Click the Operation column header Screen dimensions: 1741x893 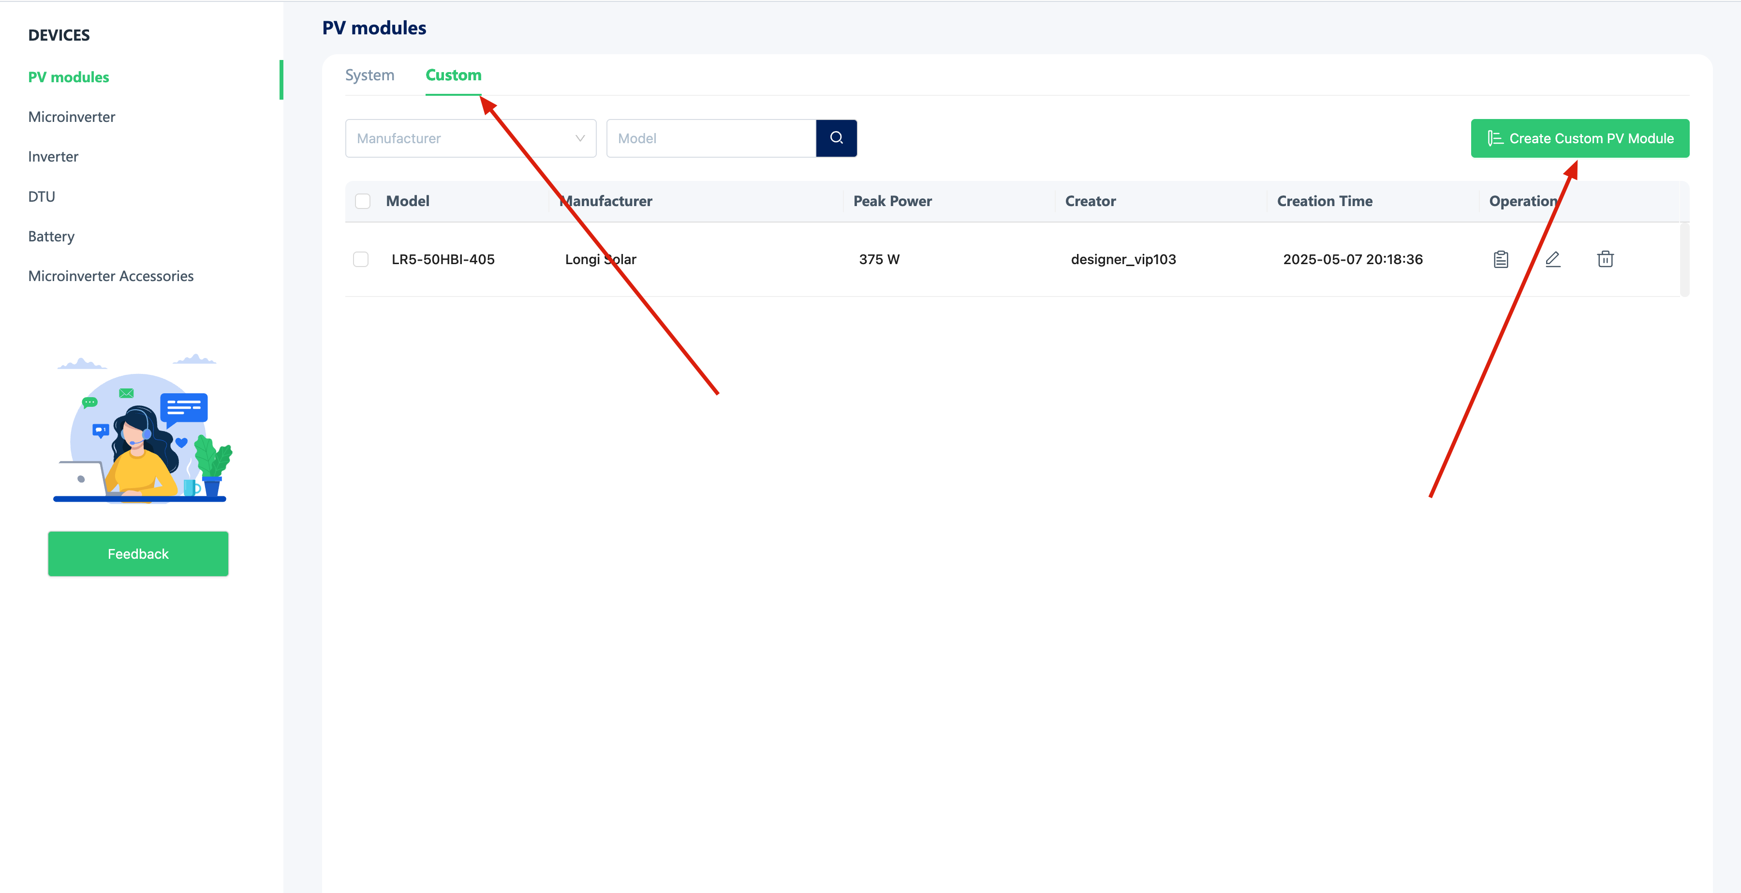pyautogui.click(x=1523, y=201)
